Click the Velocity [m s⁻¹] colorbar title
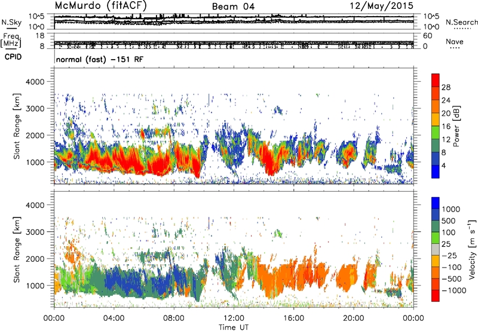The image size is (478, 331). 472,249
